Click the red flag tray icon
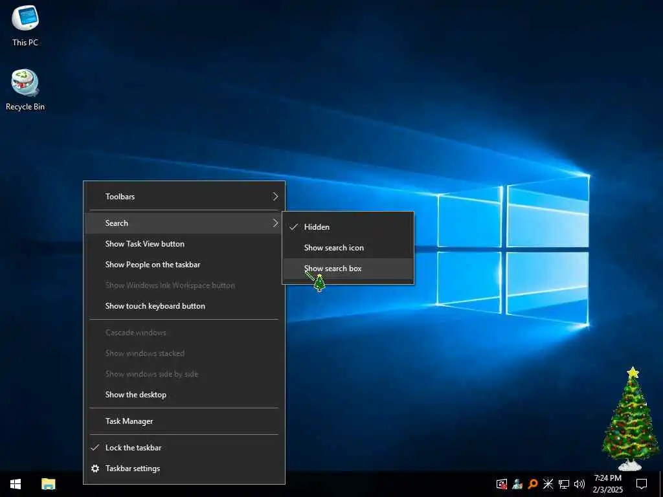 pos(502,484)
